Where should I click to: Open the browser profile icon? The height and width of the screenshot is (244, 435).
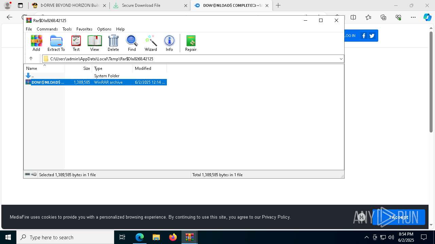click(x=7, y=5)
